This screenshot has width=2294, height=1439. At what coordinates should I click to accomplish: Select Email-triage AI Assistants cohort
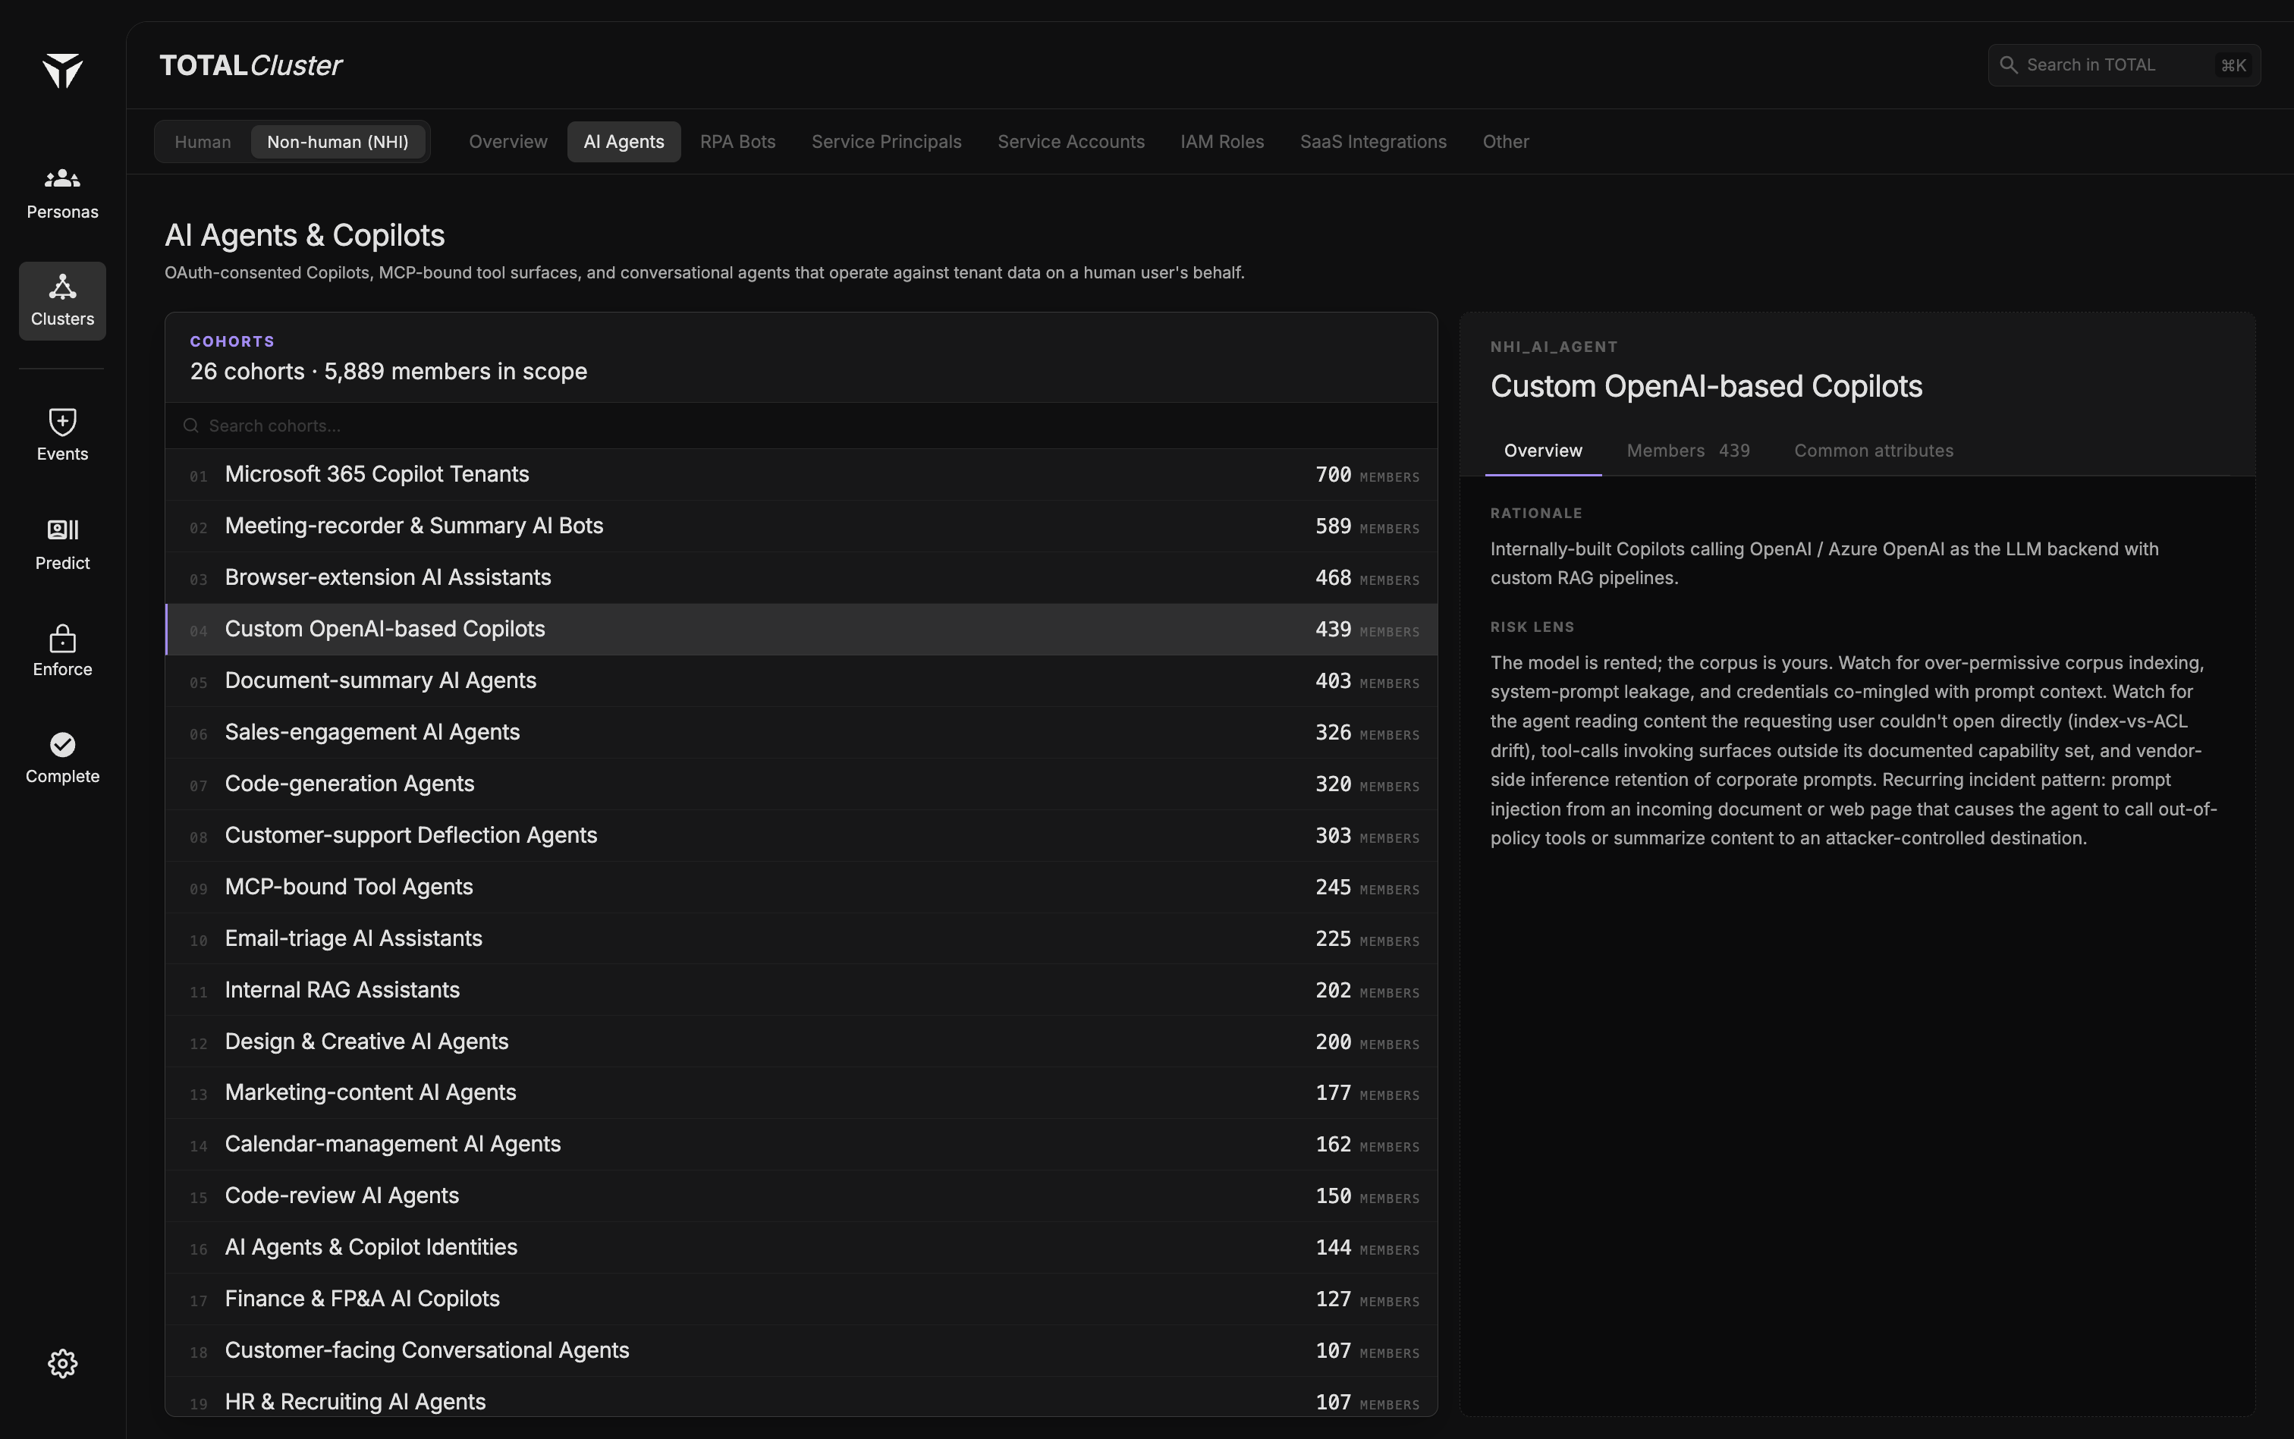pyautogui.click(x=801, y=938)
